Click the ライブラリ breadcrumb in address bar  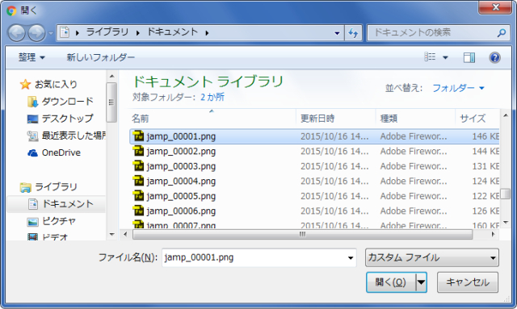click(107, 32)
